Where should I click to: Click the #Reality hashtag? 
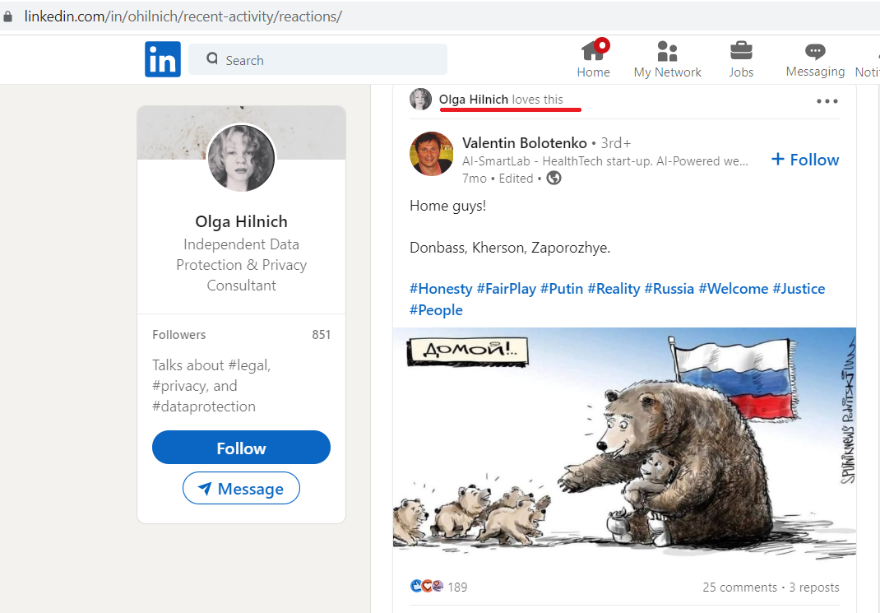(x=614, y=289)
